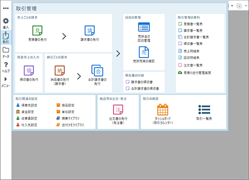Open 合計請求書の領収書 under 領収書の印刷

142,89
